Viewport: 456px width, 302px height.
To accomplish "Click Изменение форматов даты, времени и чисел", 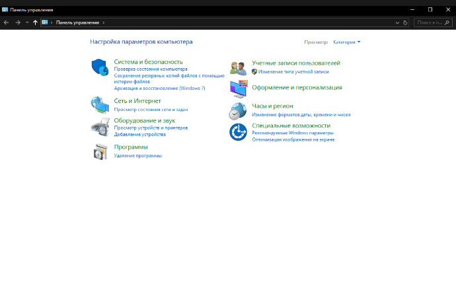I will (x=301, y=115).
